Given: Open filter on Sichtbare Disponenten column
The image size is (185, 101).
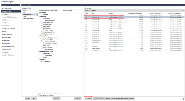Looking at the screenshot, I should click(162, 13).
